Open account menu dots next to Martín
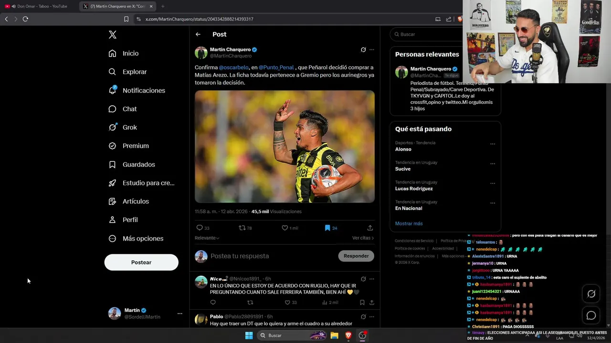Screen dimensions: 611x343 [180, 313]
